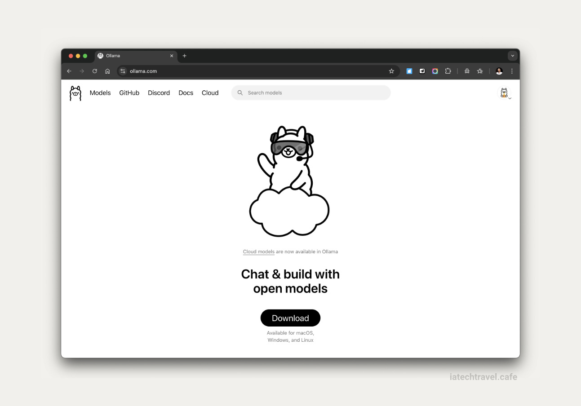
Task: Select Cloud in the navigation bar
Action: pos(210,93)
